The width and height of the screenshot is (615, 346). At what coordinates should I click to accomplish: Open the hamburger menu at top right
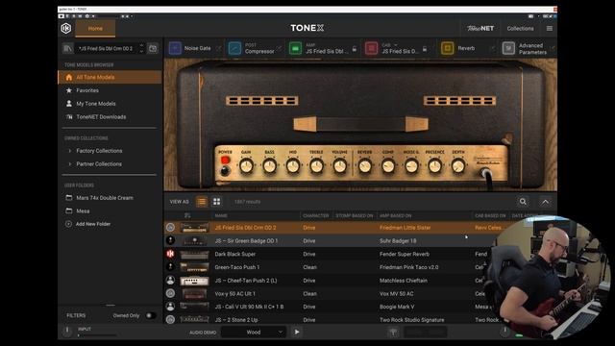pyautogui.click(x=550, y=28)
